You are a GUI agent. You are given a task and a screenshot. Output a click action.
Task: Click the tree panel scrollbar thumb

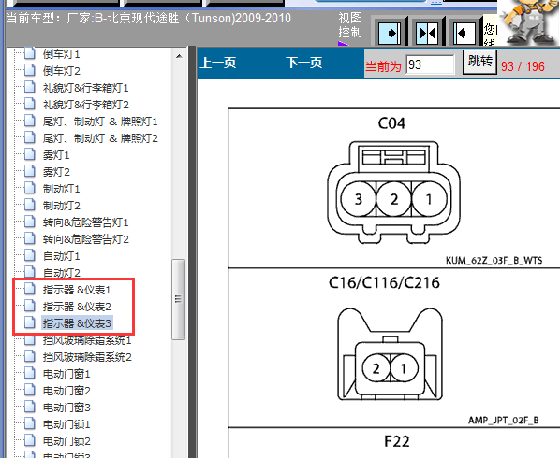coord(178,299)
